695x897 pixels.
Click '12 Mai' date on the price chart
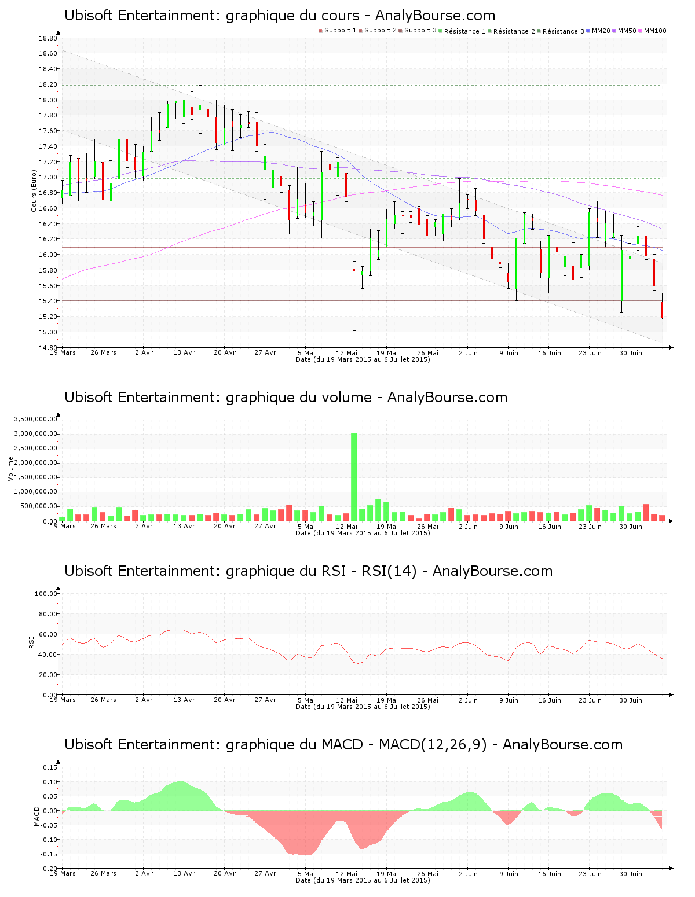[x=346, y=352]
